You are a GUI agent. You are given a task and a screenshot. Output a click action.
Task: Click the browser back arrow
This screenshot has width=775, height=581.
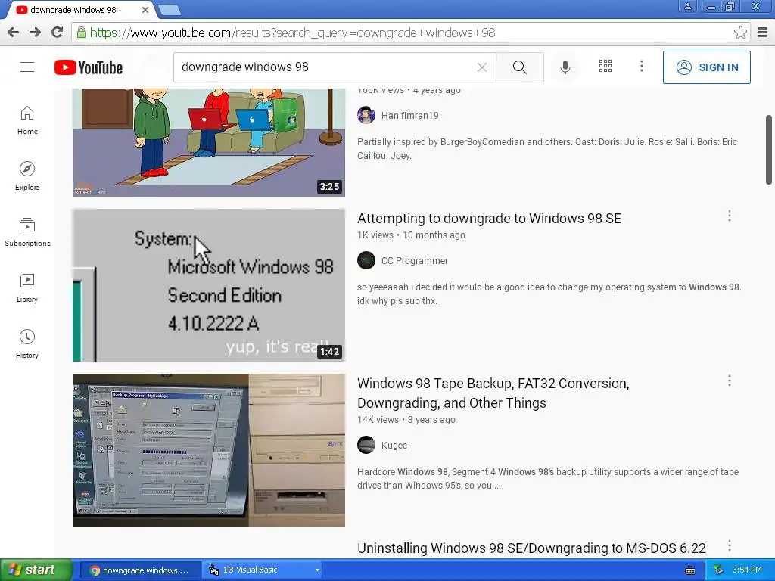14,33
